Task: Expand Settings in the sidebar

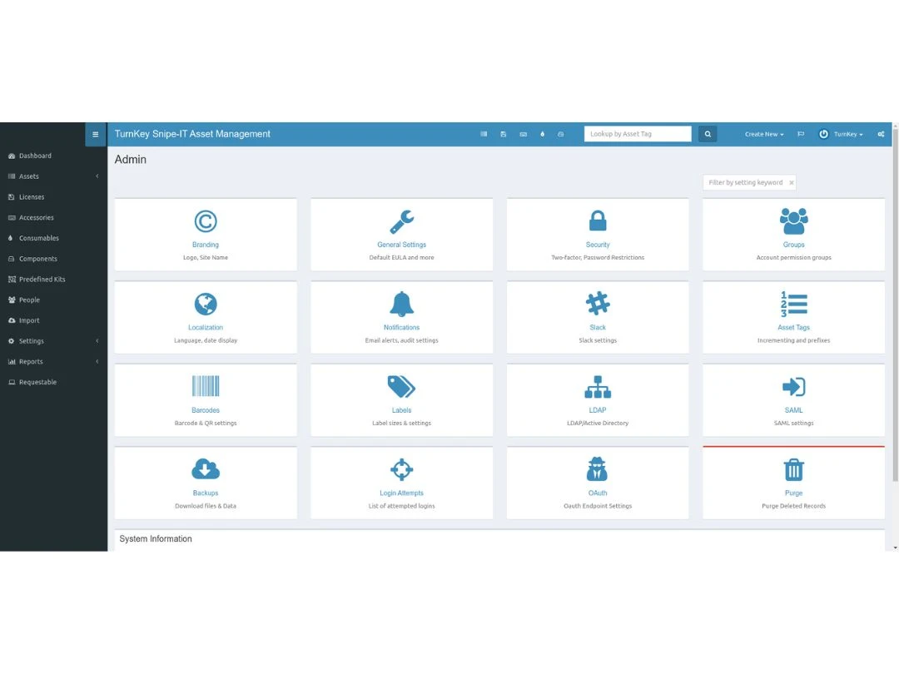Action: (x=32, y=341)
